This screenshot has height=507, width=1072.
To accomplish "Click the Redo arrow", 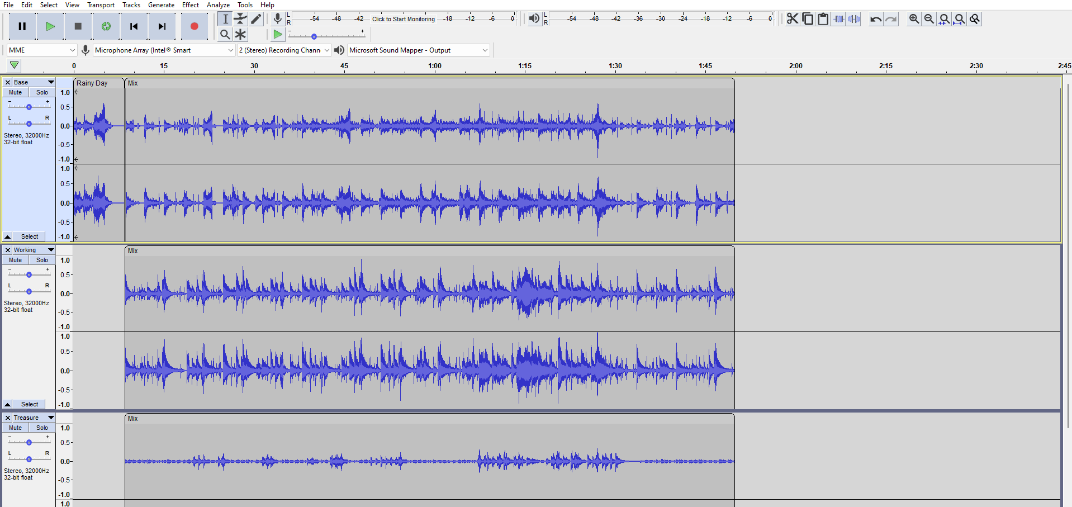I will tap(891, 18).
